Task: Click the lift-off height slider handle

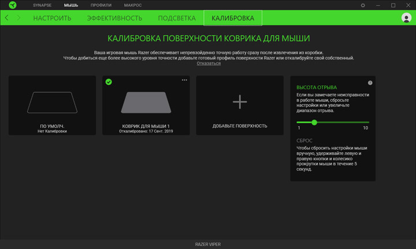Action: (314, 122)
